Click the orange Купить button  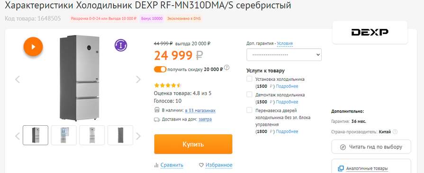[193, 144]
